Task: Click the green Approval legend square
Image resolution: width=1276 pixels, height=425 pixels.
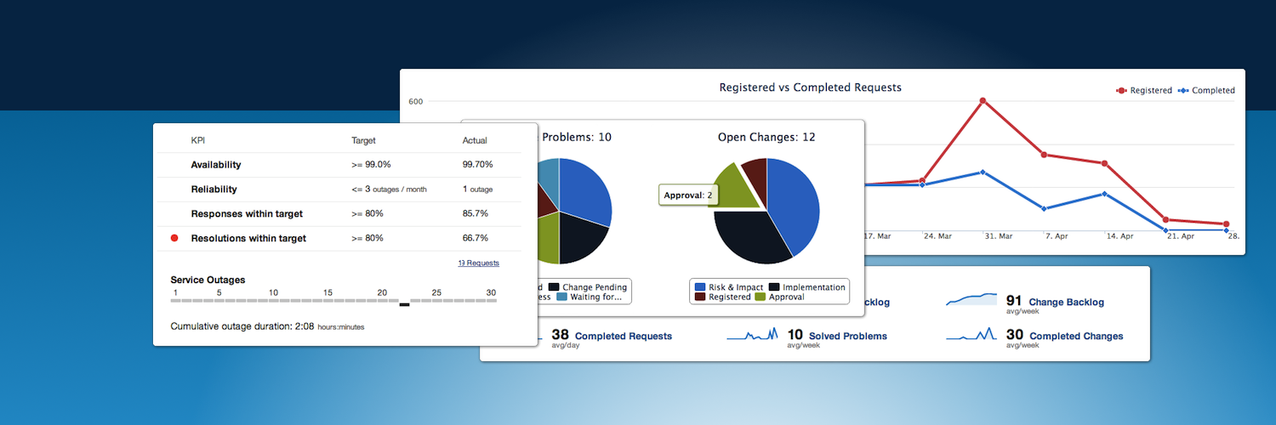Action: [x=760, y=297]
